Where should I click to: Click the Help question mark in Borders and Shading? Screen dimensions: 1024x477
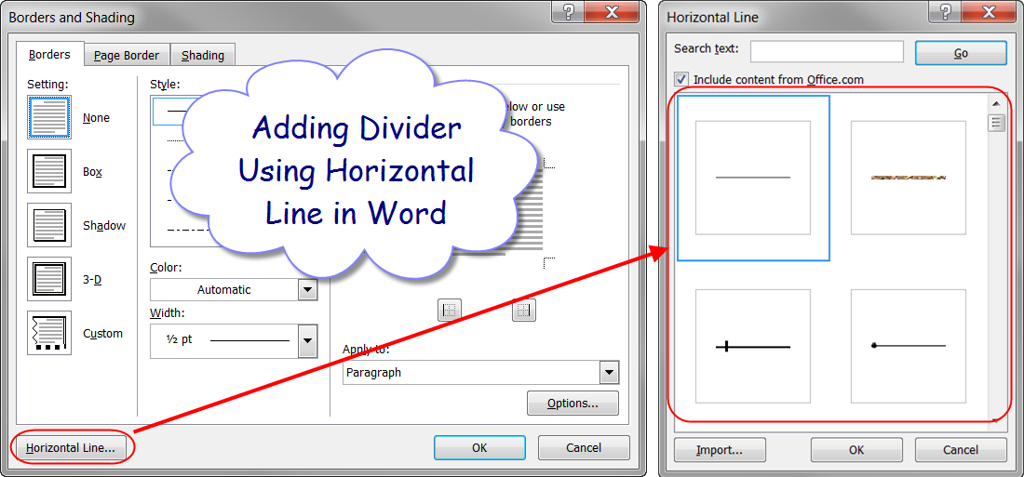point(568,13)
